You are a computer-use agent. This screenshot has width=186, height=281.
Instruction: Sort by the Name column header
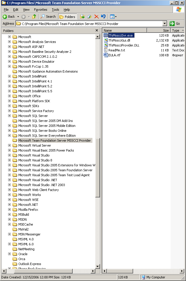(125, 30)
